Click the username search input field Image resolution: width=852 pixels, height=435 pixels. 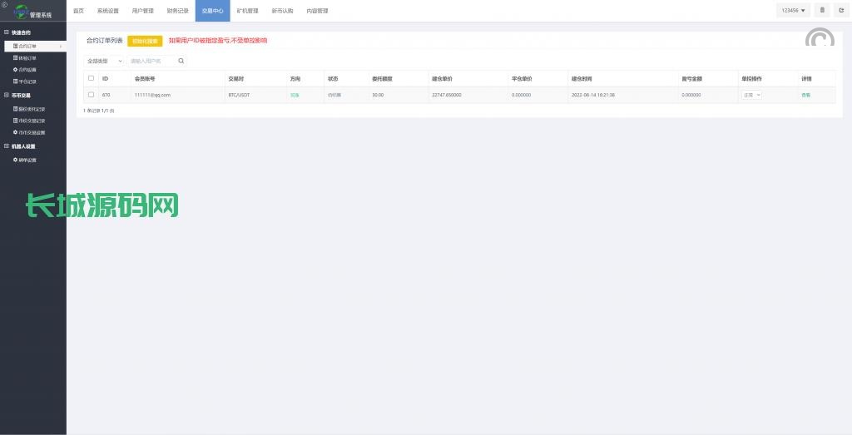point(151,61)
